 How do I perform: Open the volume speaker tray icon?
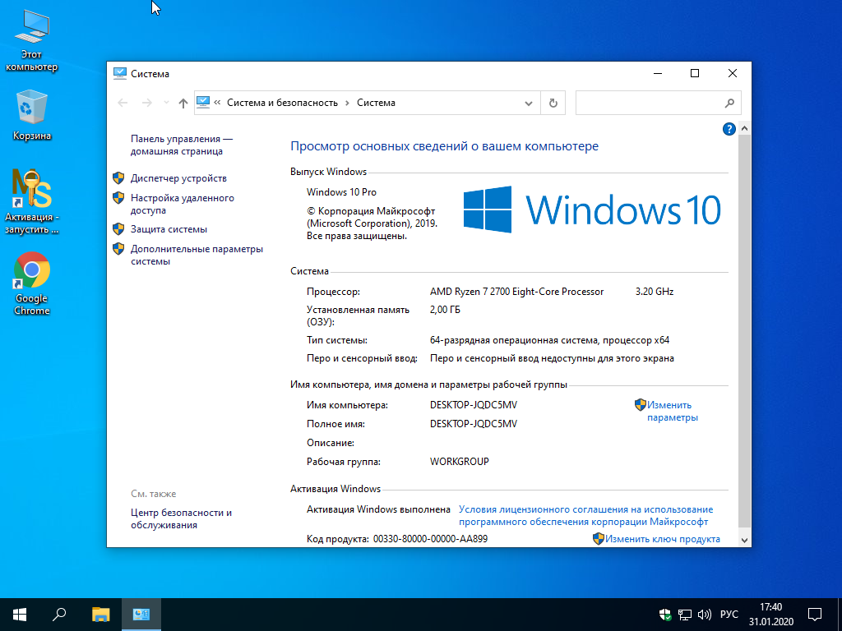[x=704, y=615]
